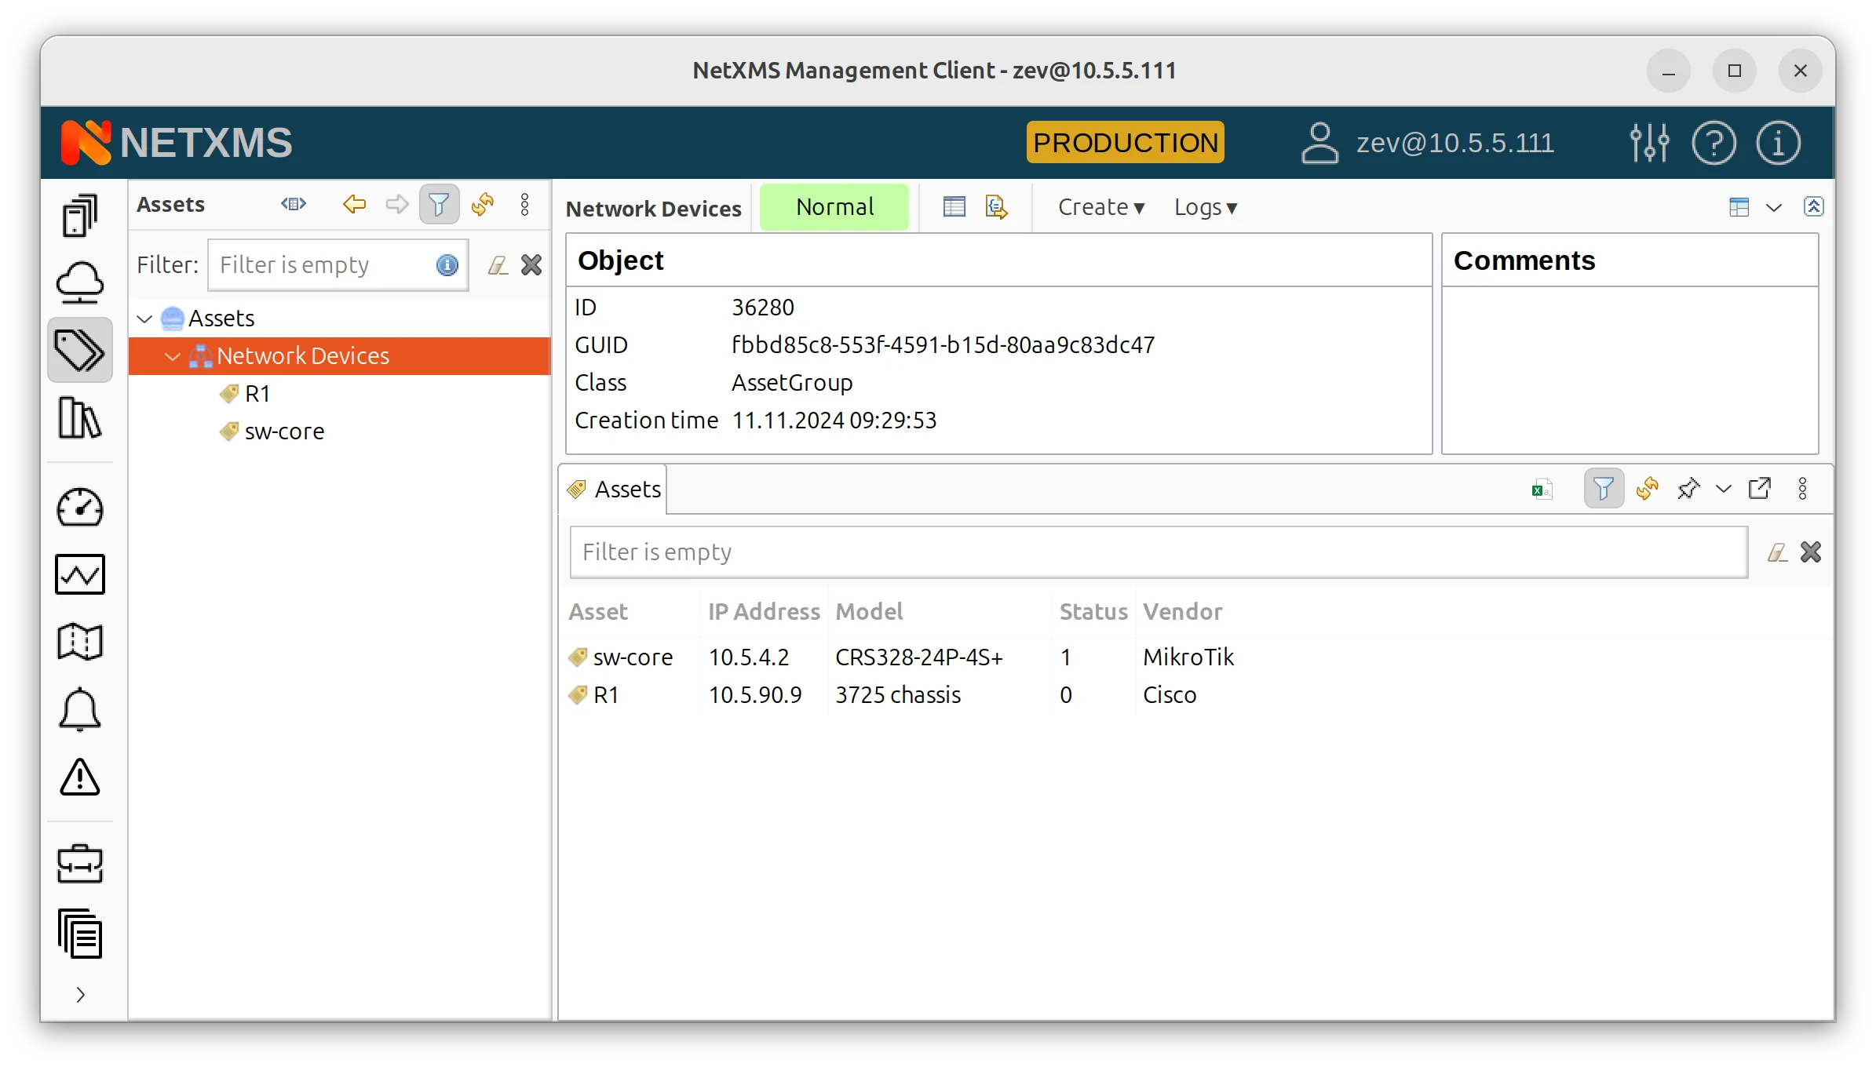Pin the Assets view
The width and height of the screenshot is (1876, 1067).
pyautogui.click(x=1688, y=488)
